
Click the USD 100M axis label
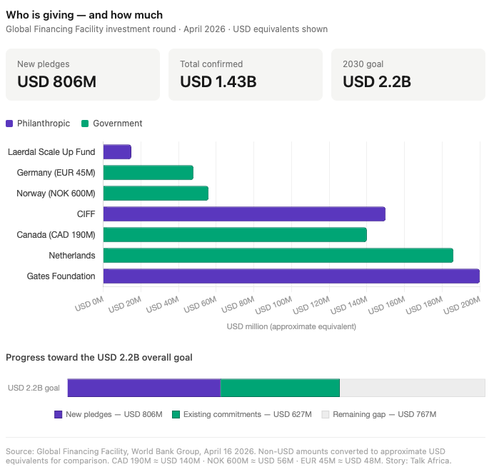coord(274,306)
